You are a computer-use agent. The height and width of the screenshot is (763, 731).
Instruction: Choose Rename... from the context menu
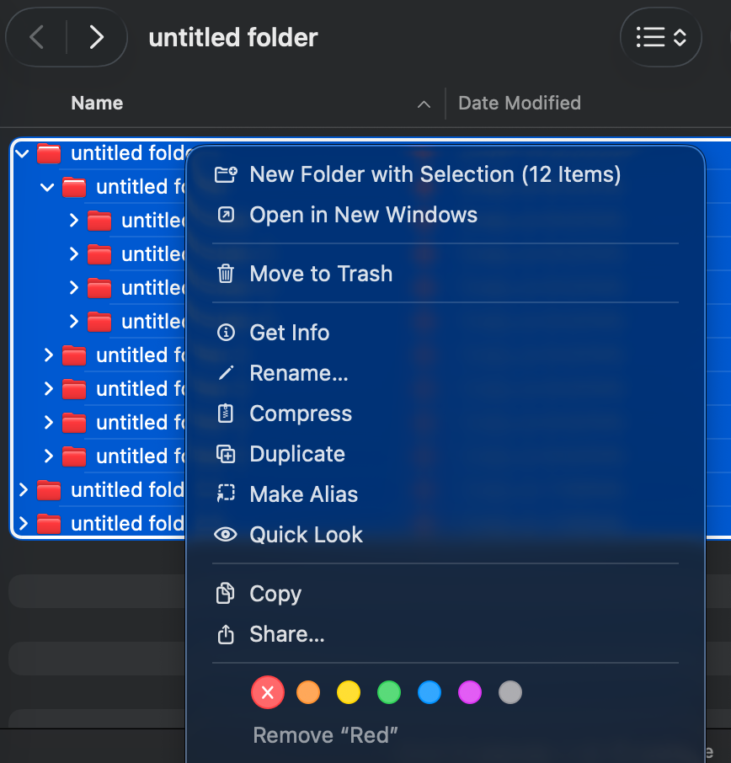pos(298,373)
